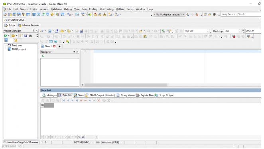This screenshot has width=264, height=149.
Task: Click the yellow database cylinder icon in Project Manager
Action: (16, 40)
